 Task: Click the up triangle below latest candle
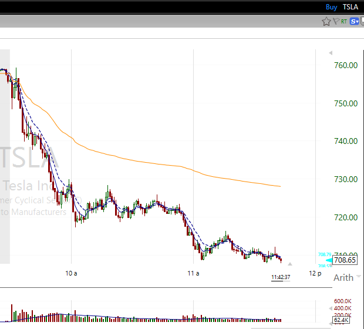point(290,264)
